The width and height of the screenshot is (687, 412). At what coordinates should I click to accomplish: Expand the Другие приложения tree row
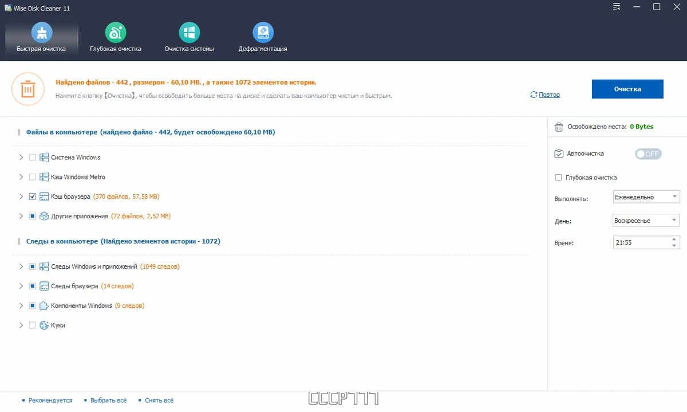[21, 216]
